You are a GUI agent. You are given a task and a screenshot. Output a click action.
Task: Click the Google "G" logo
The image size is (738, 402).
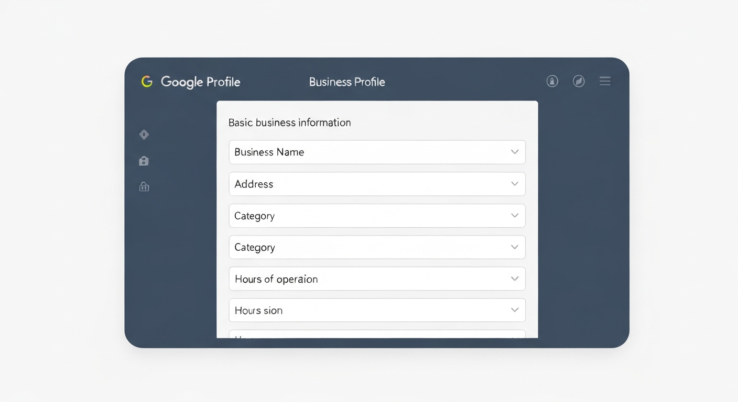tap(147, 82)
